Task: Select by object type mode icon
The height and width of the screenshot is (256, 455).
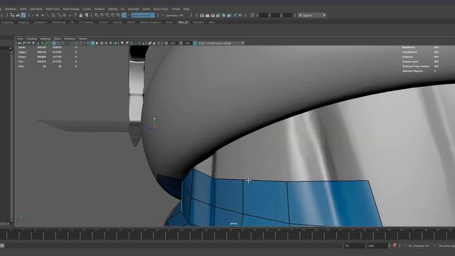Action: (x=18, y=15)
